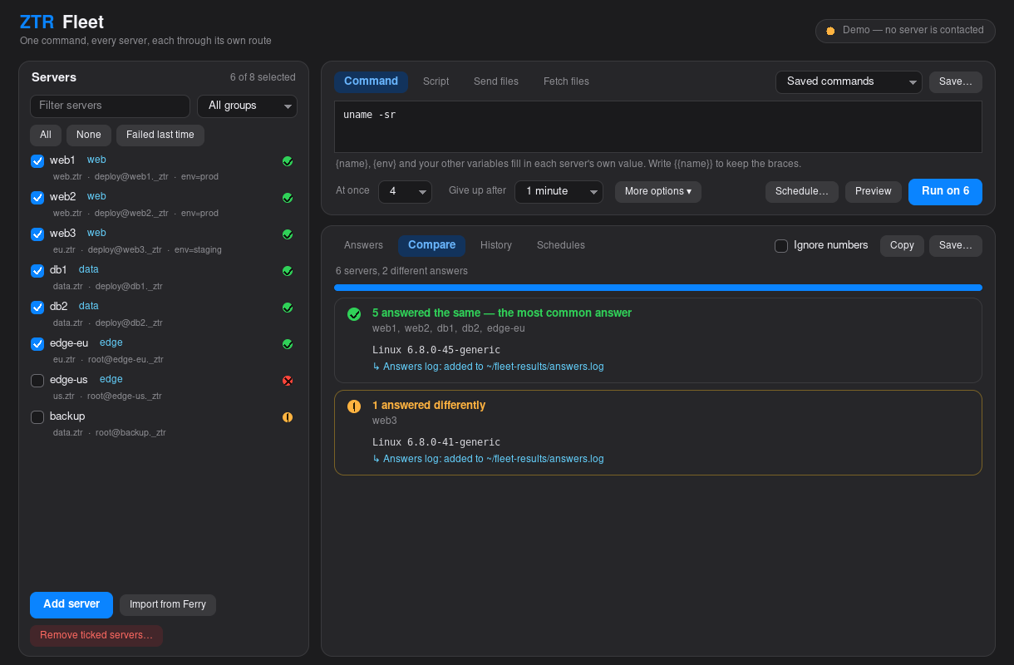This screenshot has width=1014, height=665.
Task: Untick the web1 server checkbox
Action: coord(37,161)
